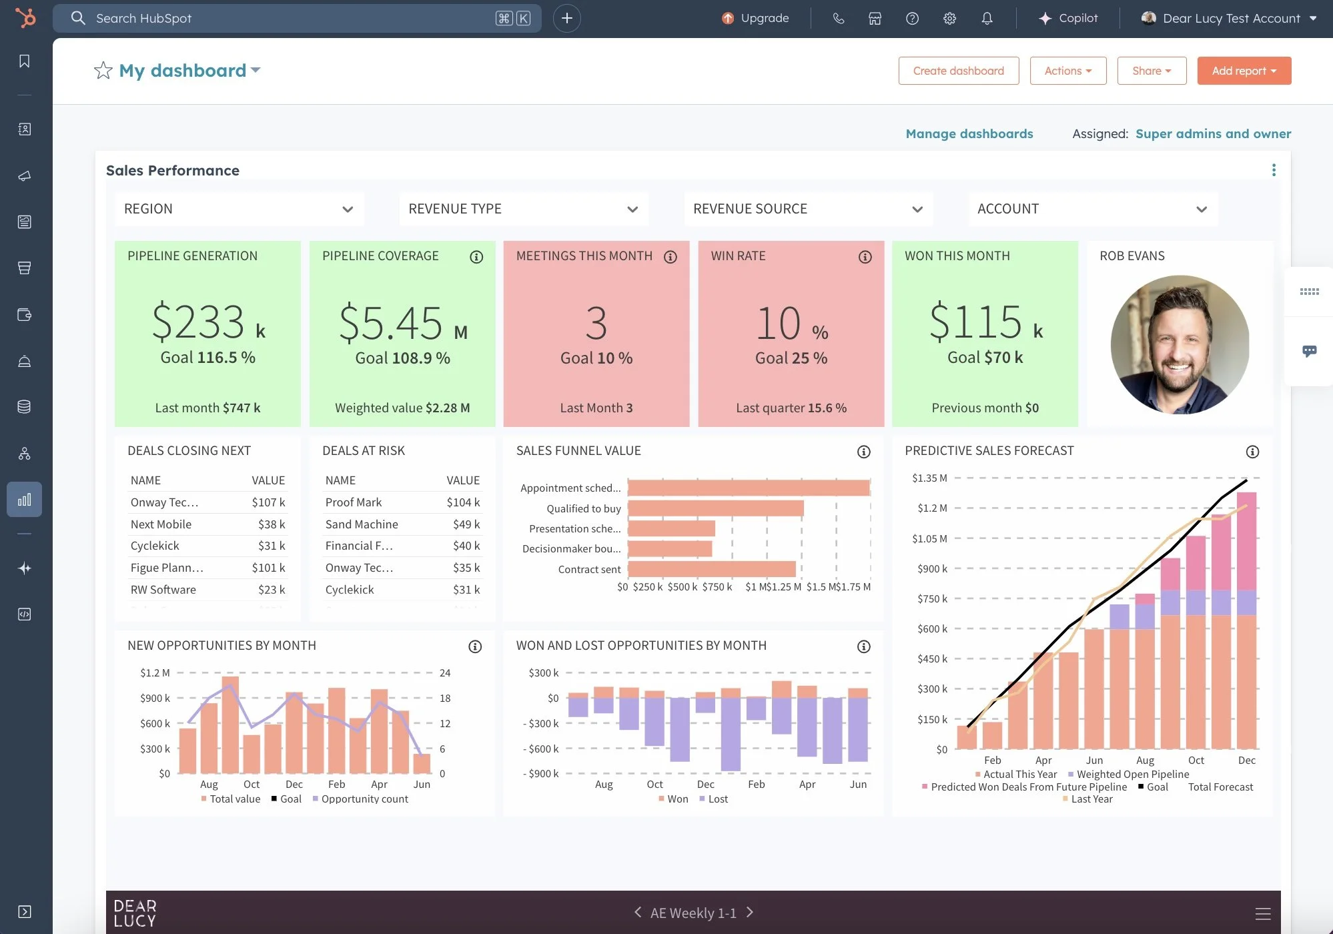Toggle the Opportunity count legend swatch

[x=316, y=799]
